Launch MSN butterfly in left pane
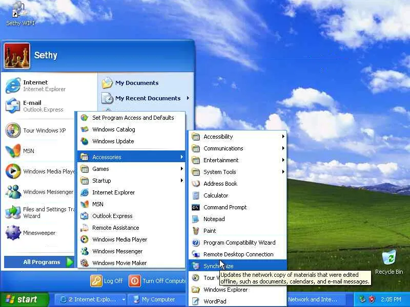 point(20,150)
